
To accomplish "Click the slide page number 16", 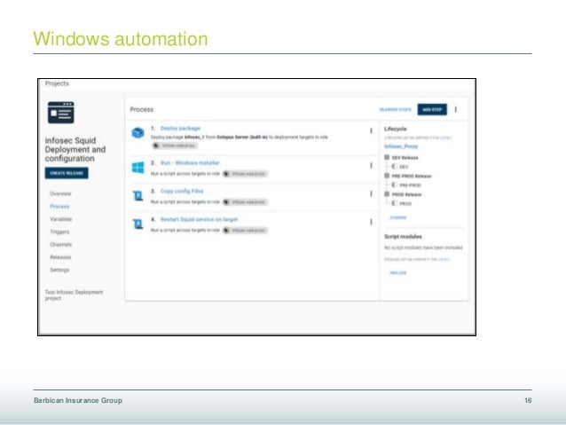I will 528,400.
